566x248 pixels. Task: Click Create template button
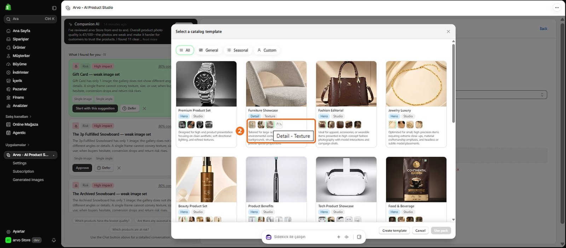point(394,231)
